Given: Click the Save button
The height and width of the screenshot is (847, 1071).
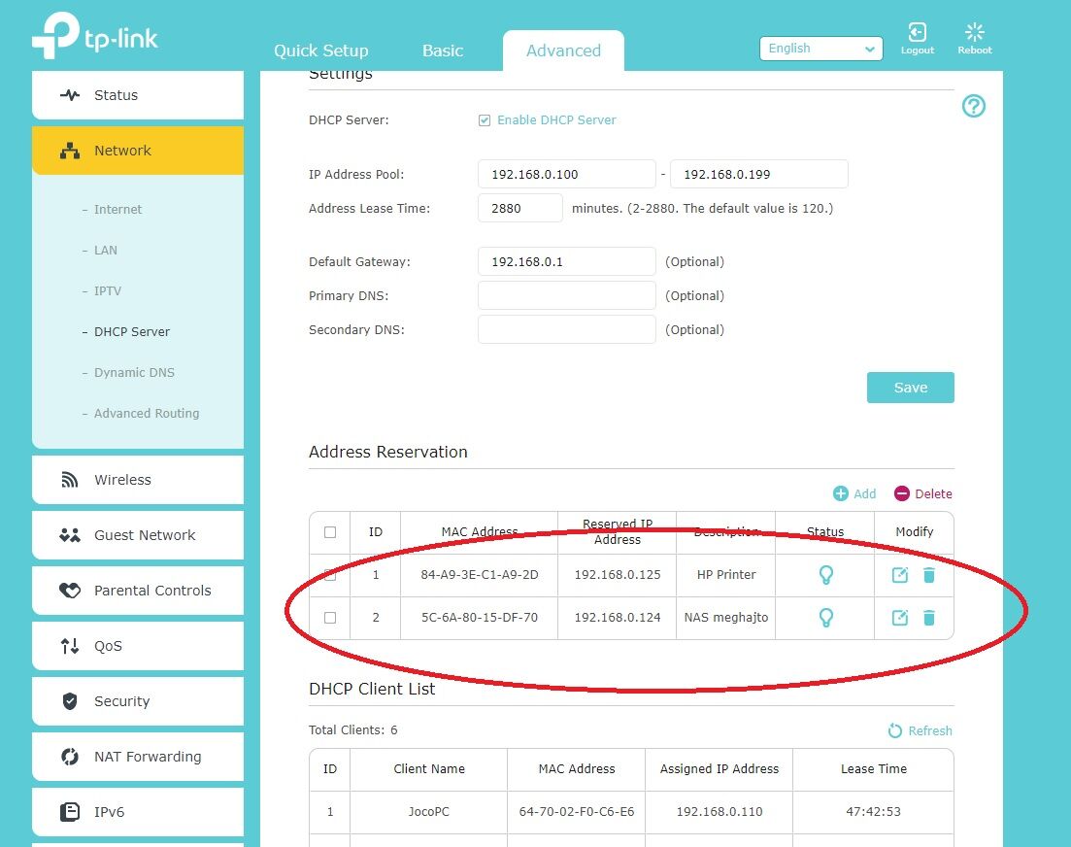Looking at the screenshot, I should pyautogui.click(x=911, y=388).
